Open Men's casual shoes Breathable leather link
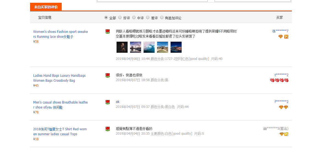This screenshot has height=151, width=318. click(60, 105)
